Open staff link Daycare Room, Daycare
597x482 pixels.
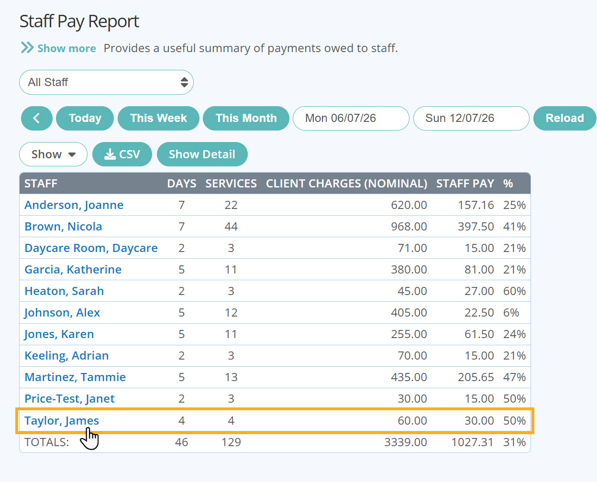point(91,248)
